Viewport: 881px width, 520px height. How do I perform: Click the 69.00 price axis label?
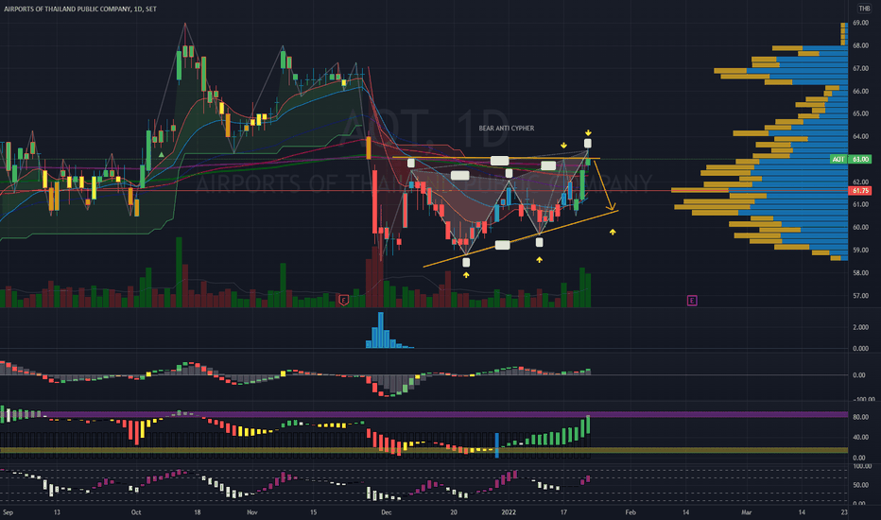tap(861, 23)
